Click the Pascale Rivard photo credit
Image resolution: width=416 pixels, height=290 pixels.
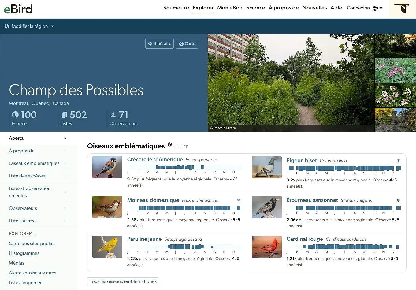coord(223,128)
